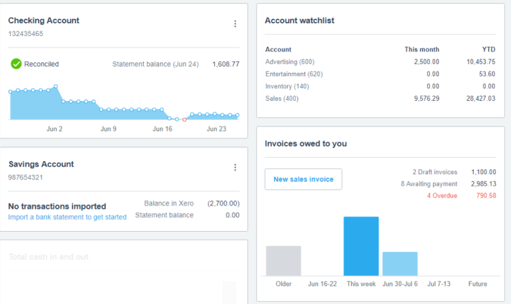
Task: Select the This week blue bar
Action: click(x=361, y=247)
